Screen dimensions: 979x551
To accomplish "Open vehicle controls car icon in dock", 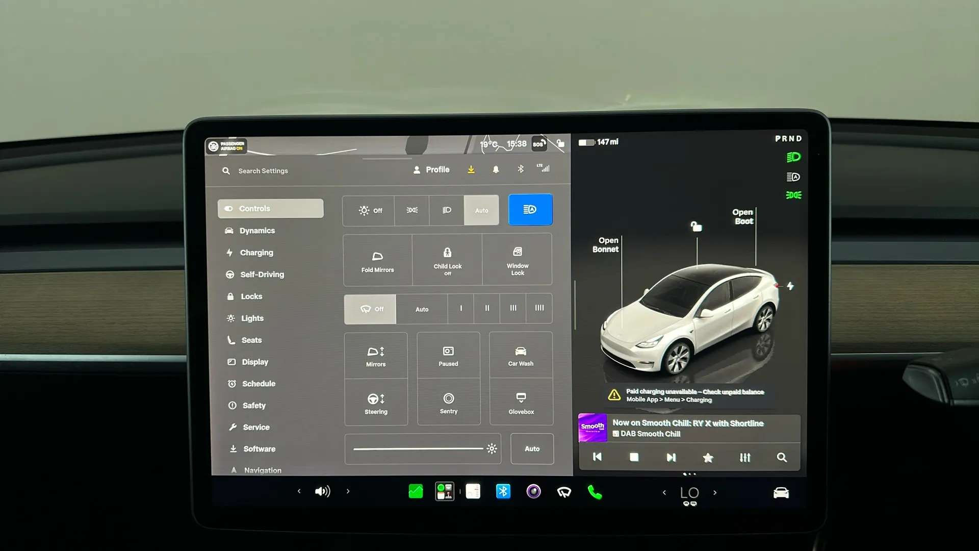I will pos(781,492).
